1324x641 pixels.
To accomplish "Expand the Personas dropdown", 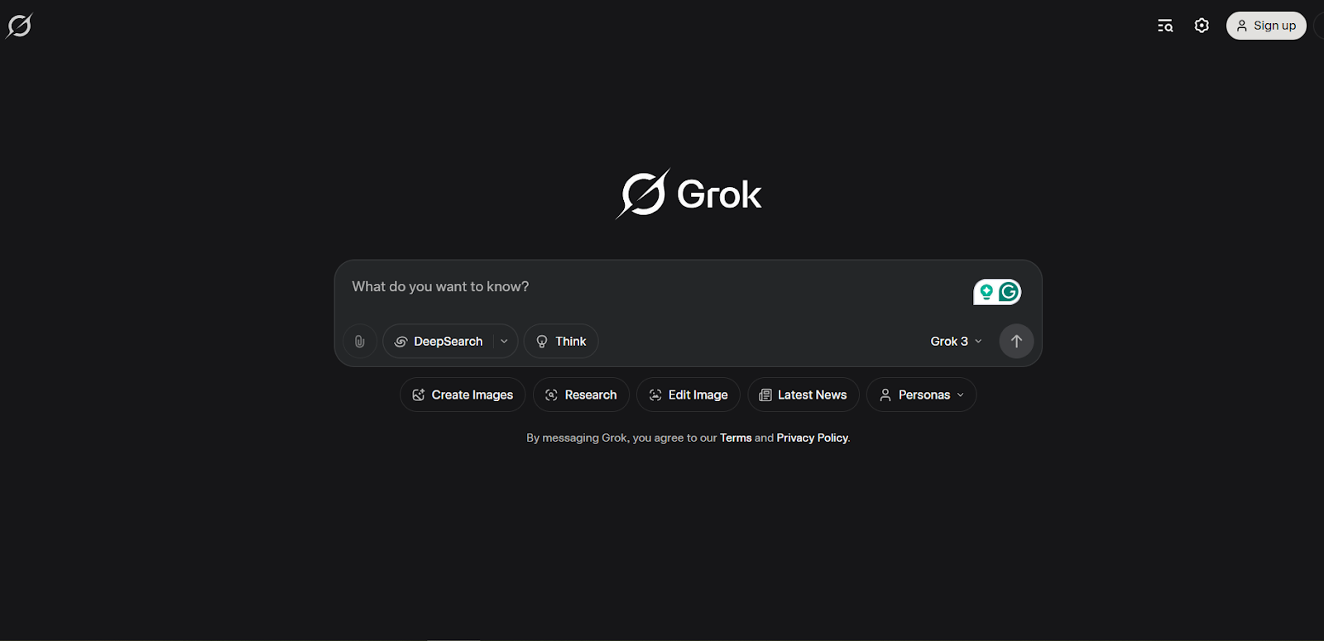I will [922, 395].
